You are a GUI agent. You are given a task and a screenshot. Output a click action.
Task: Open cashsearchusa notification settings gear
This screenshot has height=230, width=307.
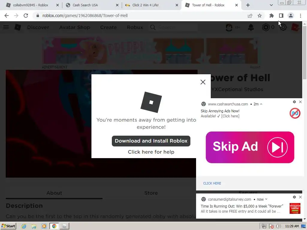tap(294, 102)
